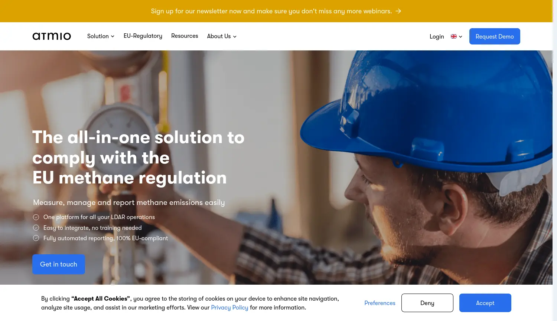Open the Login link
The height and width of the screenshot is (321, 557).
(x=437, y=36)
